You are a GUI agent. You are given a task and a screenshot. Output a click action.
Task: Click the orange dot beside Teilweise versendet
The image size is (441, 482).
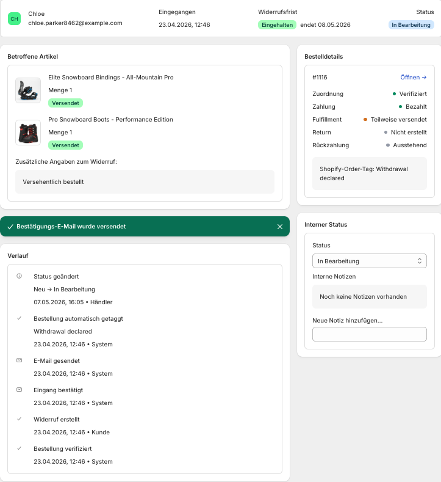point(365,120)
